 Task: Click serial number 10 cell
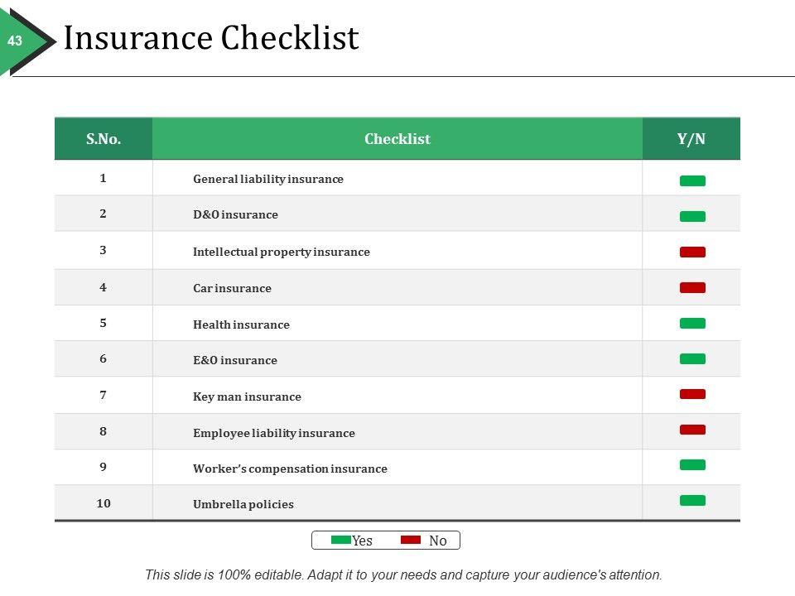[x=104, y=503]
